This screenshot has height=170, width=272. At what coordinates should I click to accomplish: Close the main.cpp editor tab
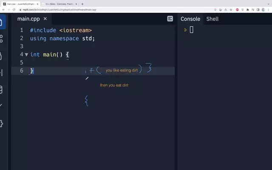45,19
